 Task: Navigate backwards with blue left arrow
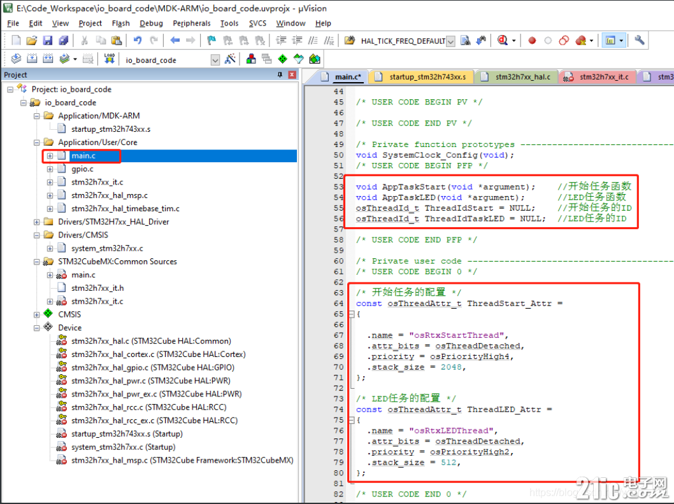pyautogui.click(x=175, y=40)
